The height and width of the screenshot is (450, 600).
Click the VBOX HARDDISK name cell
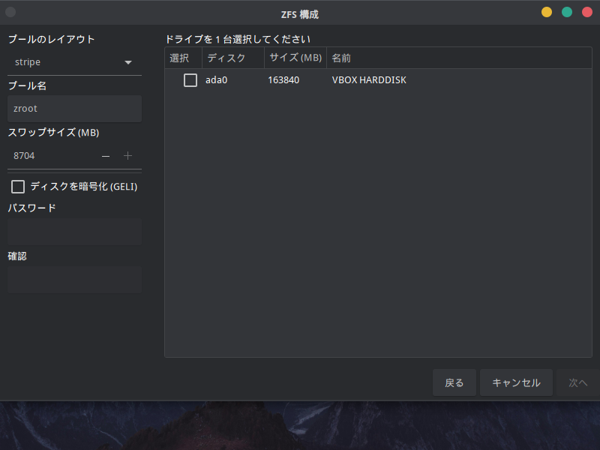(x=369, y=80)
